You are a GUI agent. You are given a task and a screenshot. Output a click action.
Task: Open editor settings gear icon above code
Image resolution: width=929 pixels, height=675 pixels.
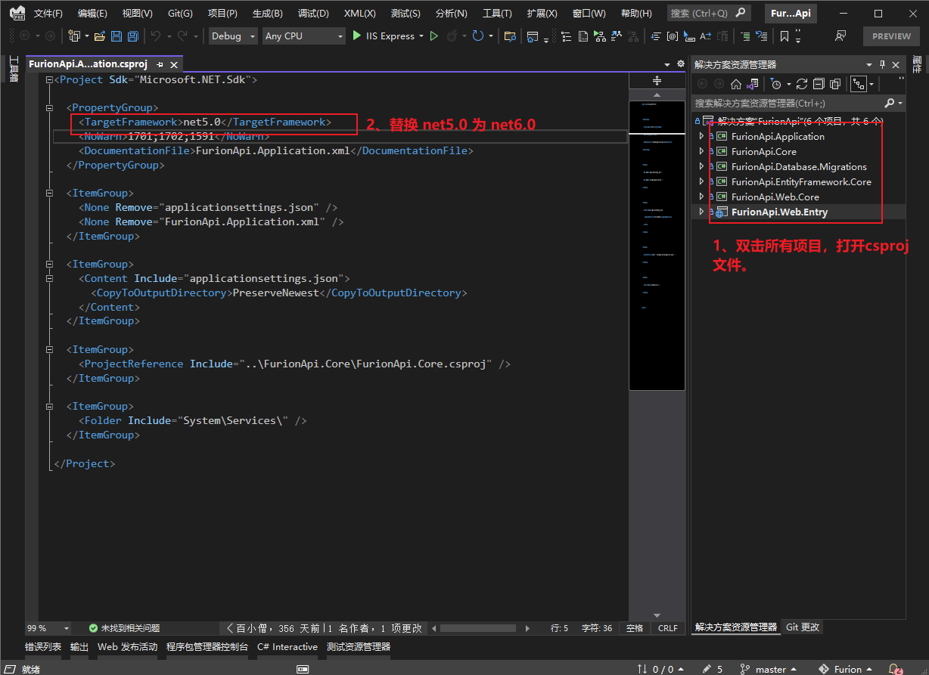[x=680, y=64]
